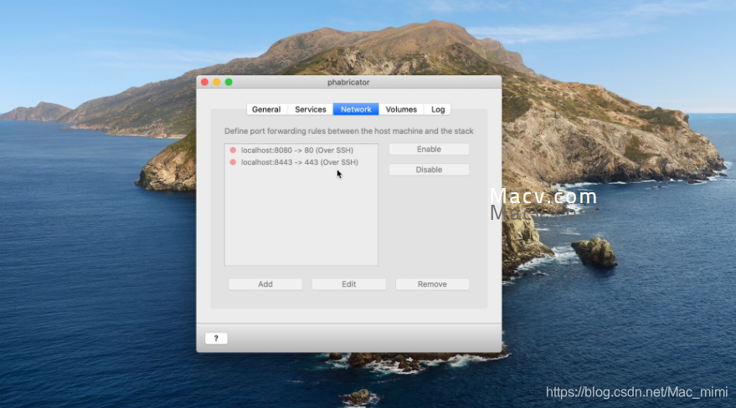736x408 pixels.
Task: Zoom the phabricator window with green button
Action: click(x=229, y=82)
